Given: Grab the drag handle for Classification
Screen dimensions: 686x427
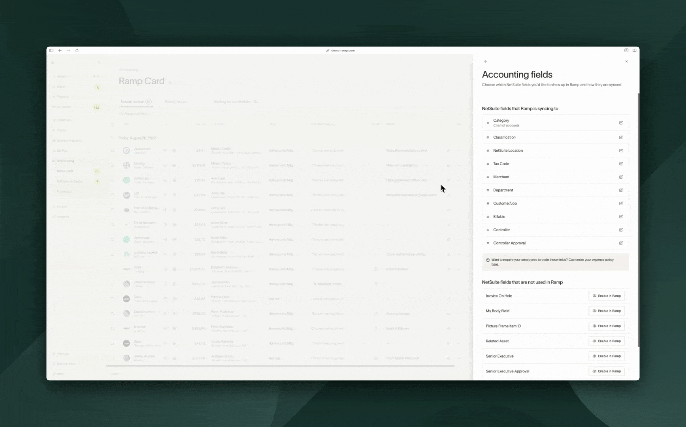Looking at the screenshot, I should [x=488, y=138].
